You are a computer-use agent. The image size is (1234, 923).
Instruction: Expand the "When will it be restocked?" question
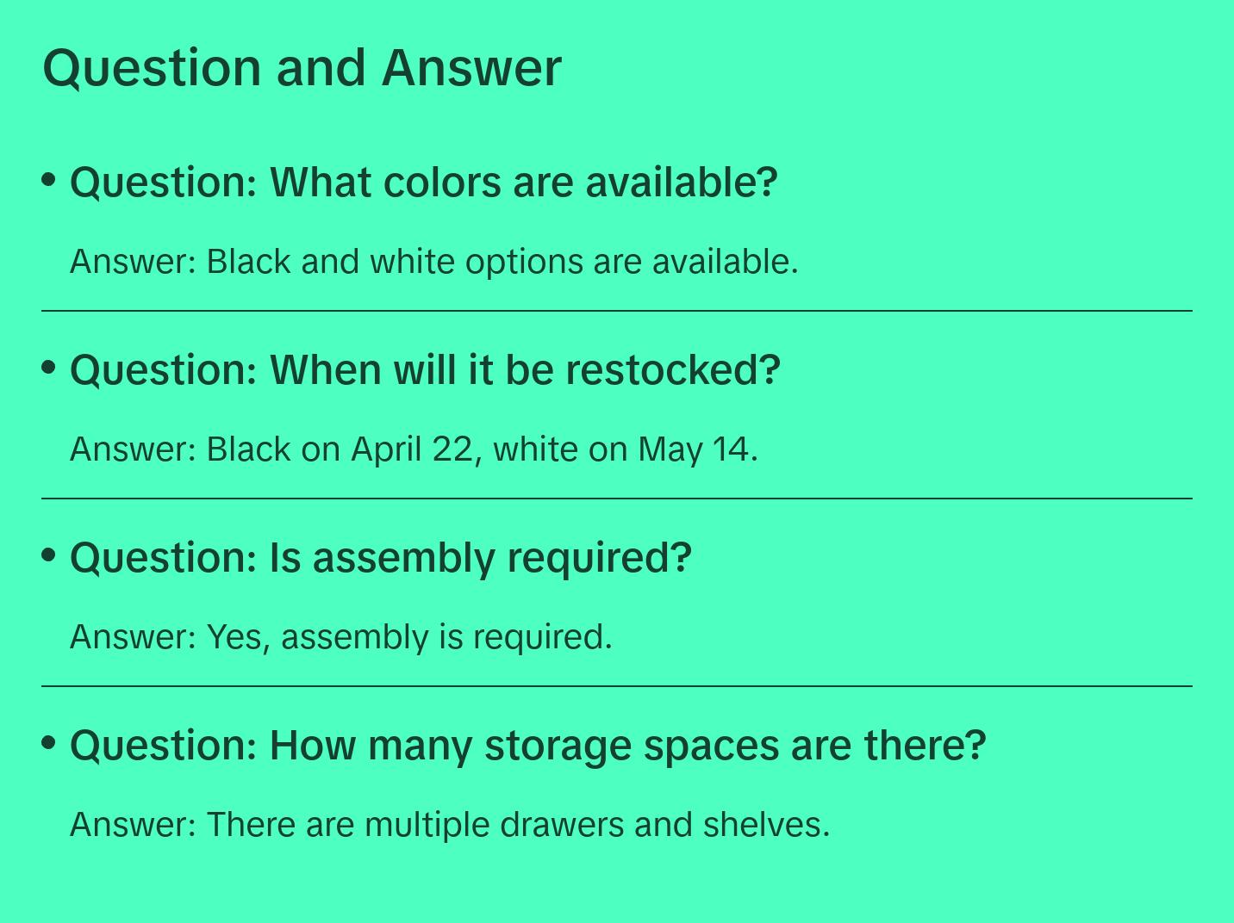425,370
